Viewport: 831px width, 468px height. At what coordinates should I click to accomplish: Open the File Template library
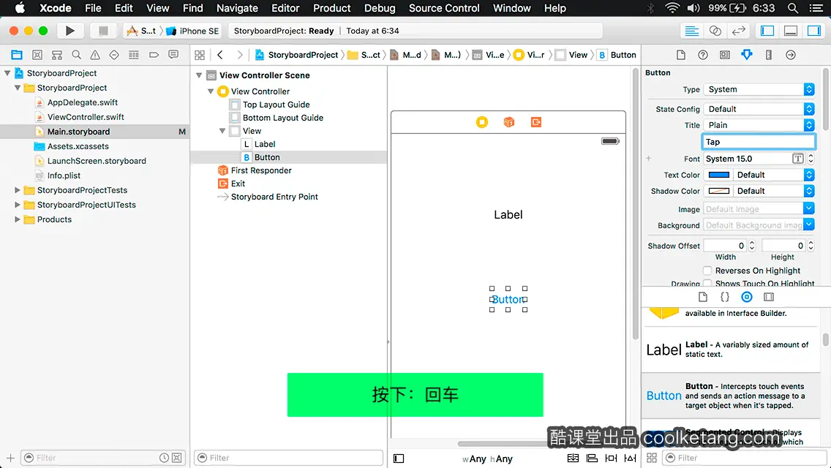(703, 297)
